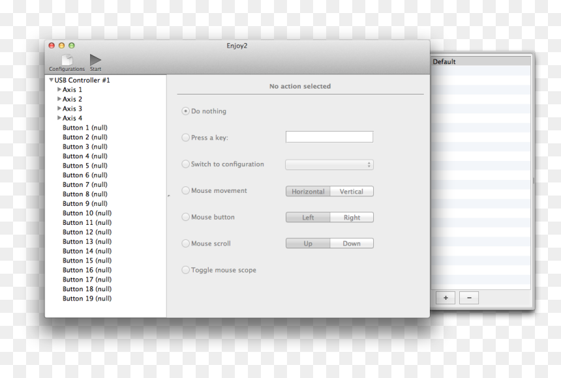Select Button 7 (null) in the tree
561x378 pixels.
85,184
